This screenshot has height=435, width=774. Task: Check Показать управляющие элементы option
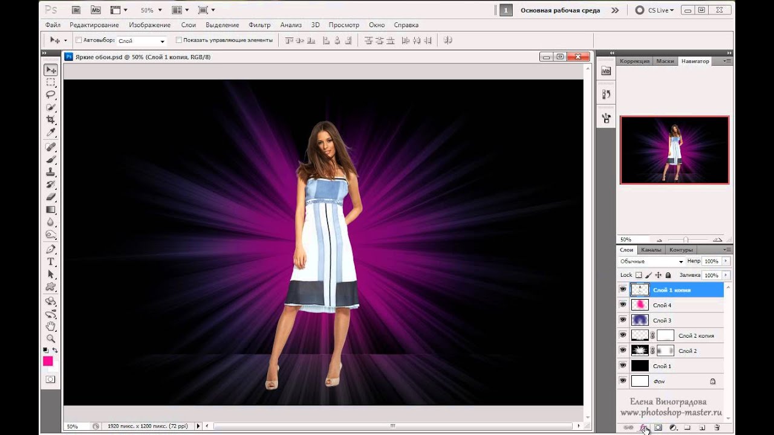click(x=178, y=40)
